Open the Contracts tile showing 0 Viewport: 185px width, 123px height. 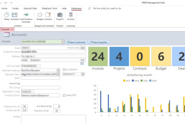click(x=140, y=56)
